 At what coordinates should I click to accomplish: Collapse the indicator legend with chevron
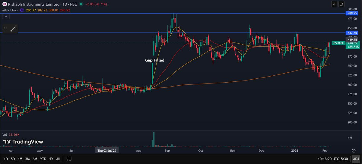5,16
